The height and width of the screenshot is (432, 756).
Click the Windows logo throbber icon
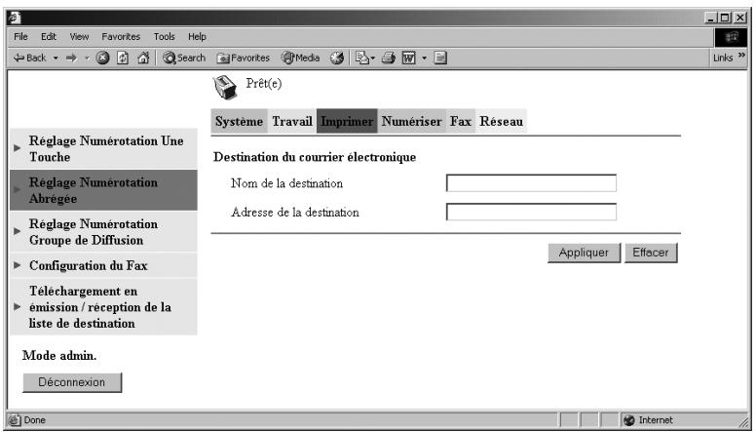731,37
